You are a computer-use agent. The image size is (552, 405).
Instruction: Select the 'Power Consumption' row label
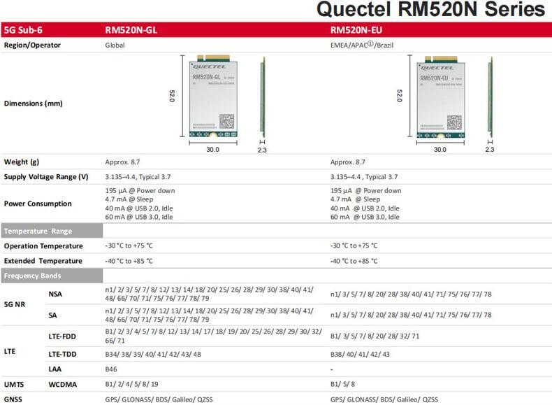tap(38, 204)
